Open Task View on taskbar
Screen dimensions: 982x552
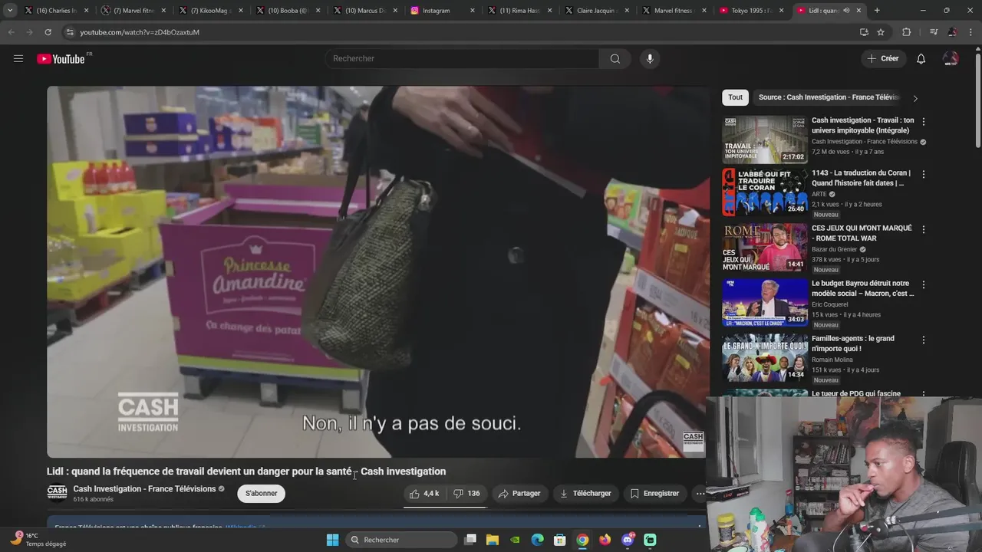(470, 540)
